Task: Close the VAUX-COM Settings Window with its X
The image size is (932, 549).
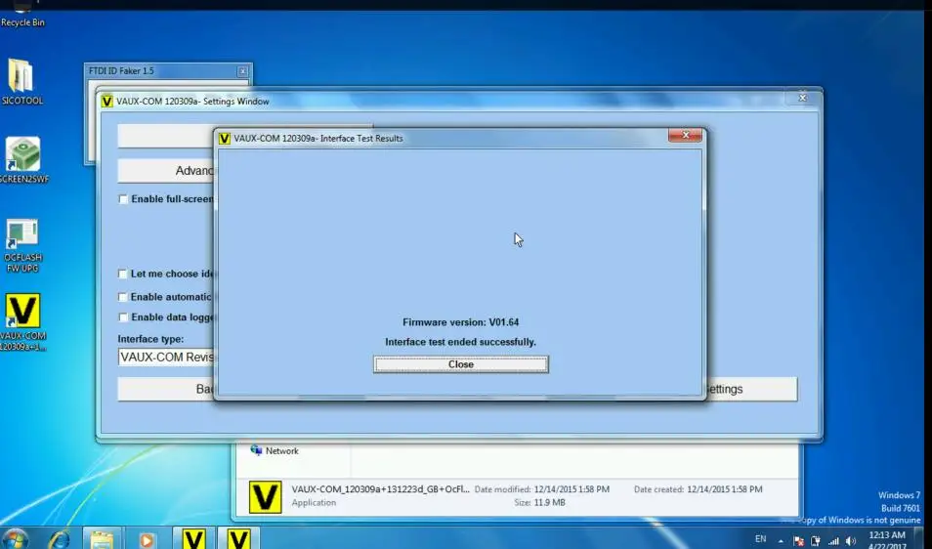Action: [x=802, y=97]
